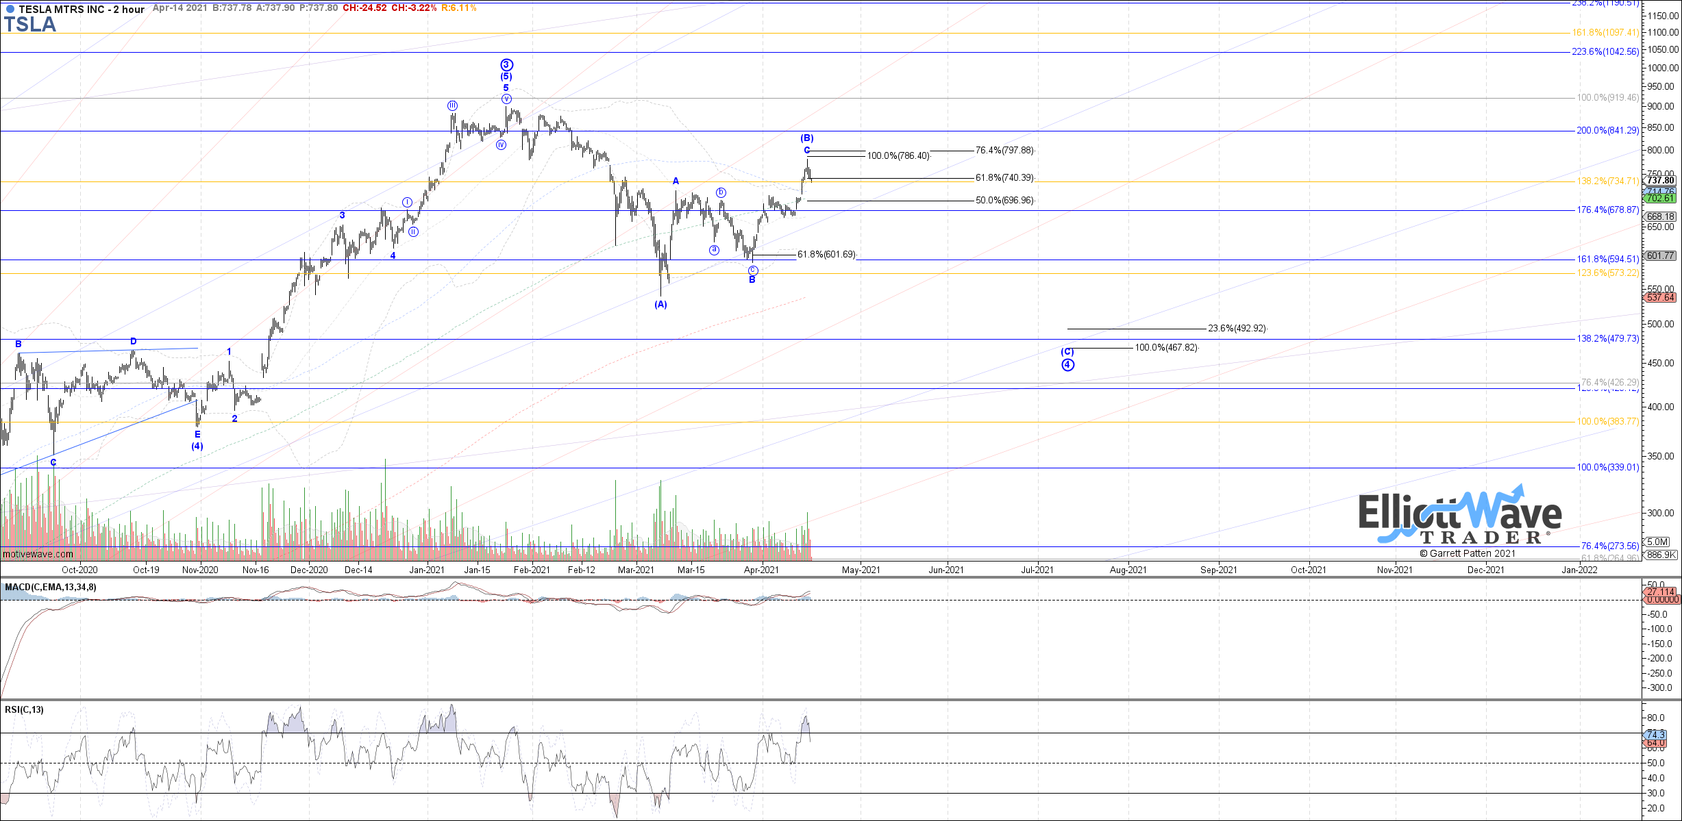The image size is (1682, 821).
Task: Click the circled iv wave marker
Action: tap(501, 144)
